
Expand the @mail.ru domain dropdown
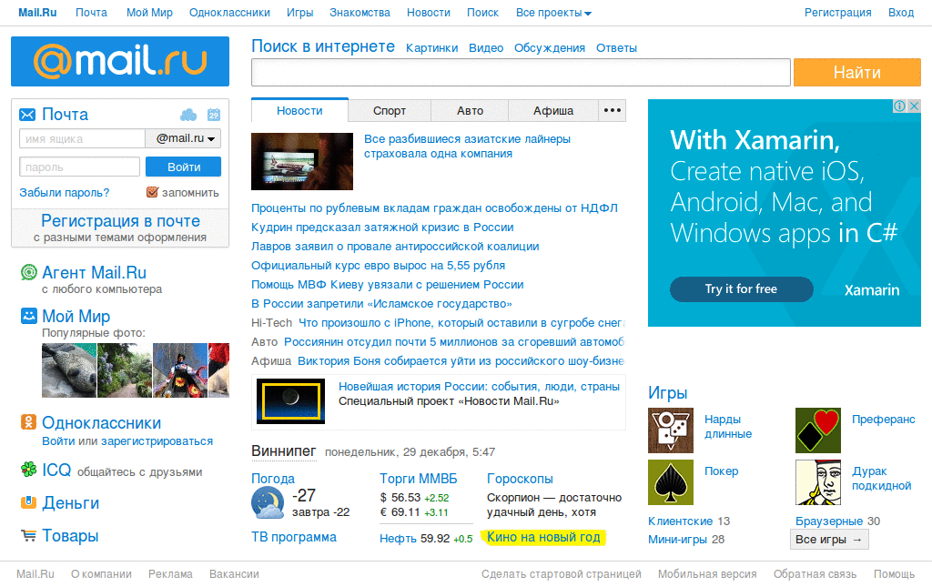[x=183, y=138]
